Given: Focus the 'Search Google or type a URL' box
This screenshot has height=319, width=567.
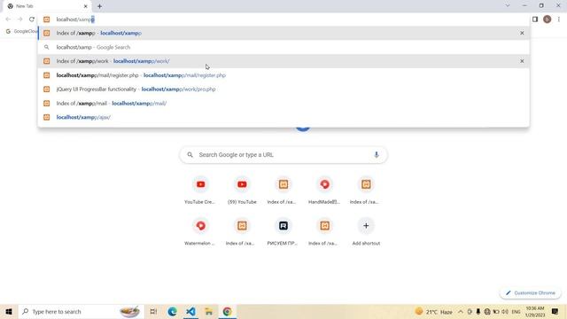Looking at the screenshot, I should pyautogui.click(x=283, y=155).
